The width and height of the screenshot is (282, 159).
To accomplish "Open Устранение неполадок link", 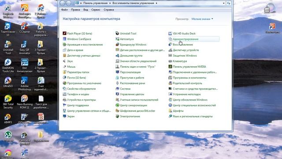I will 187,94.
